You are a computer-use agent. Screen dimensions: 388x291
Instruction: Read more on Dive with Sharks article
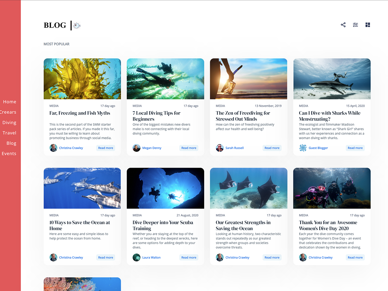[355, 148]
